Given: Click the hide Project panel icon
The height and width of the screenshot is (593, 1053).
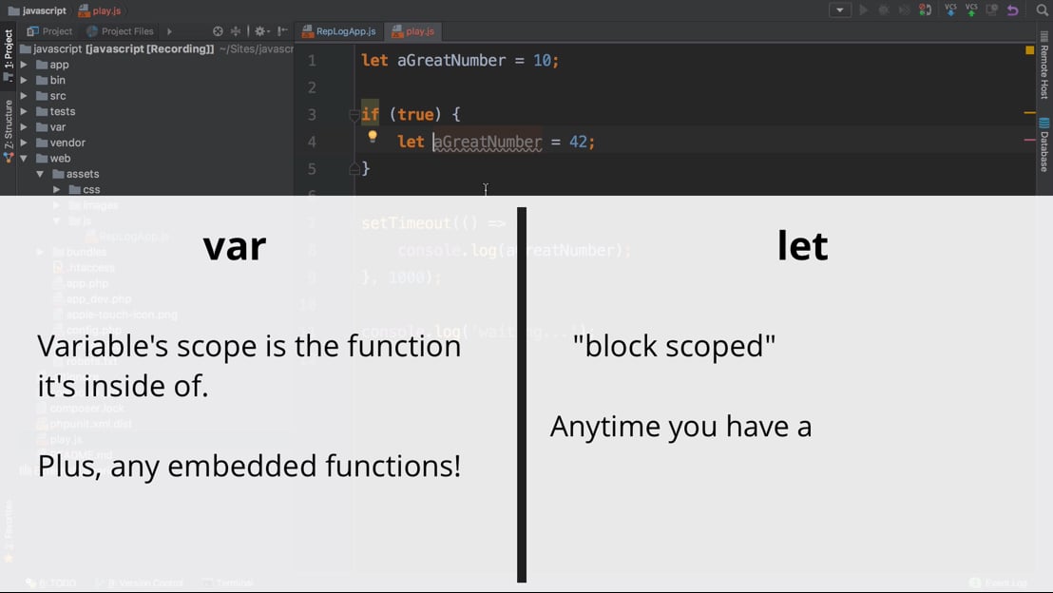Looking at the screenshot, I should pyautogui.click(x=282, y=31).
